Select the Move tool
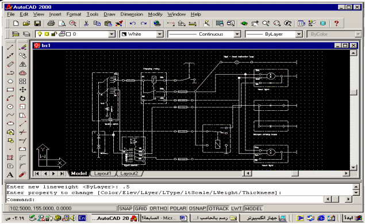 pyautogui.click(x=22, y=90)
